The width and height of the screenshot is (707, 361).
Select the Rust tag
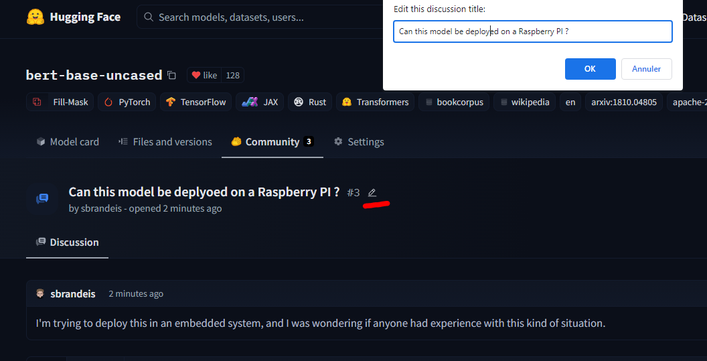coord(310,102)
